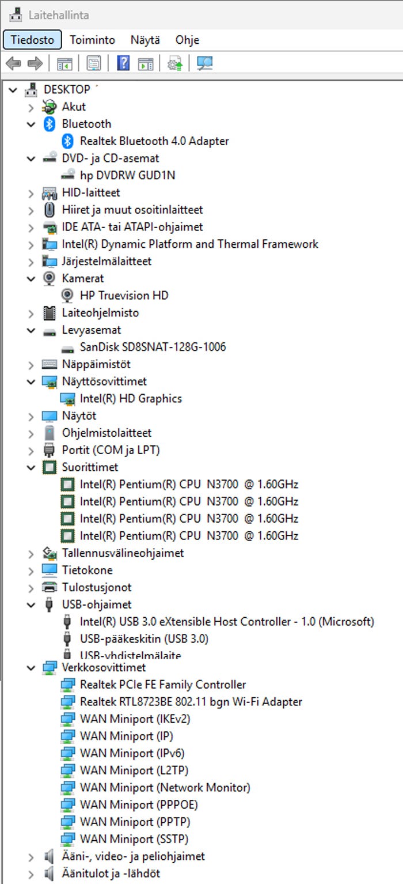Image resolution: width=403 pixels, height=884 pixels.
Task: Select SanDisk SD8SNAT-128G-1006 disk drive
Action: 153,347
